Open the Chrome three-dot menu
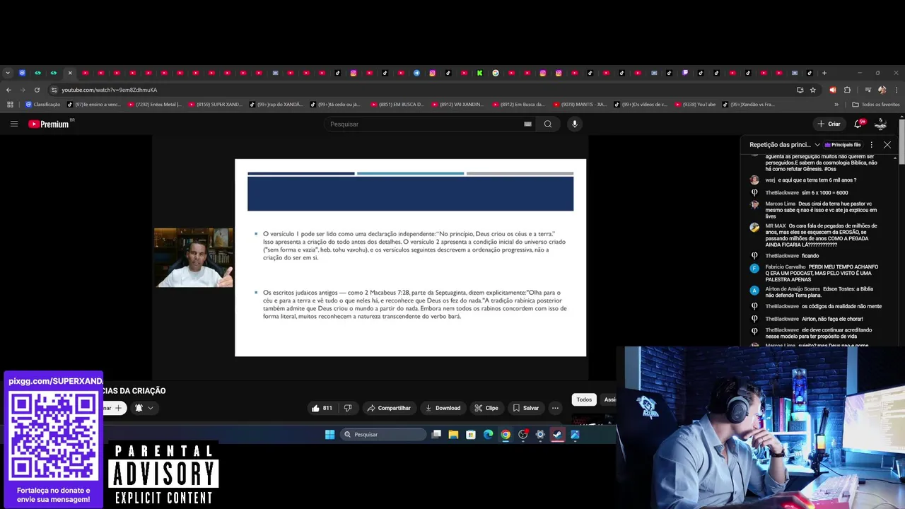 click(896, 90)
